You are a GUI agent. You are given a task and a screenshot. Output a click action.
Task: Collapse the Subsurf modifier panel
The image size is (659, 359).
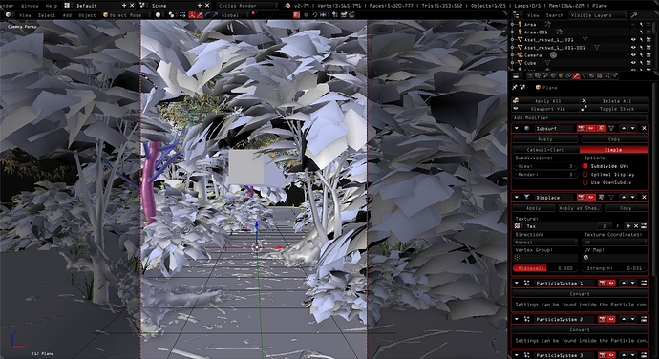tap(517, 128)
